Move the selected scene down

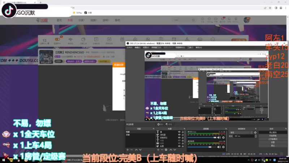pyautogui.click(x=140, y=150)
